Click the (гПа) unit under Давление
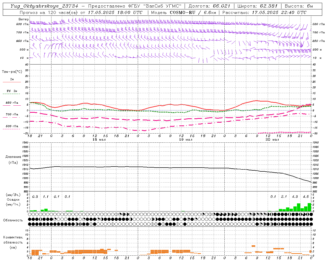This screenshot has width=326, height=260. [x=13, y=162]
